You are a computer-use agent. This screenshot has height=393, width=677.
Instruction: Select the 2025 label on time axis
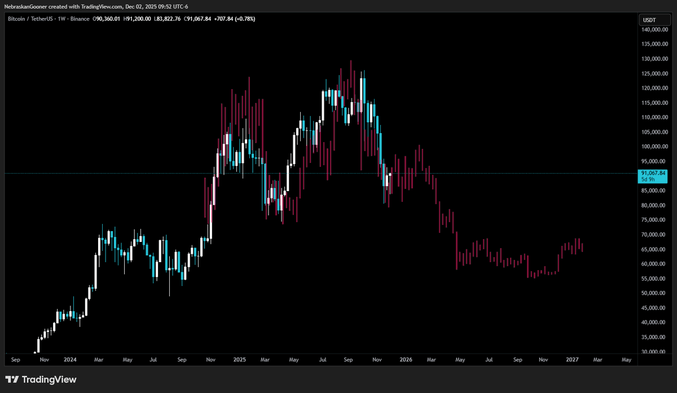(x=240, y=359)
